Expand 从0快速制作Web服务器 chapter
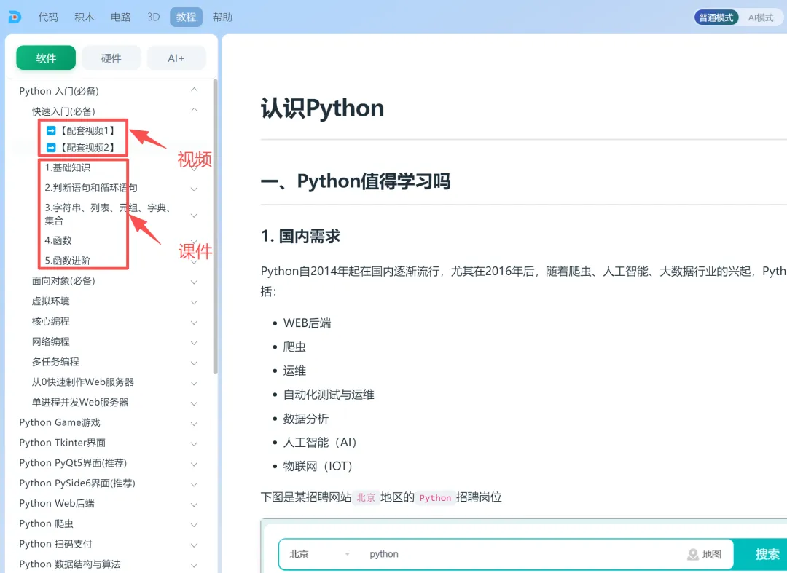This screenshot has width=787, height=573. point(195,383)
